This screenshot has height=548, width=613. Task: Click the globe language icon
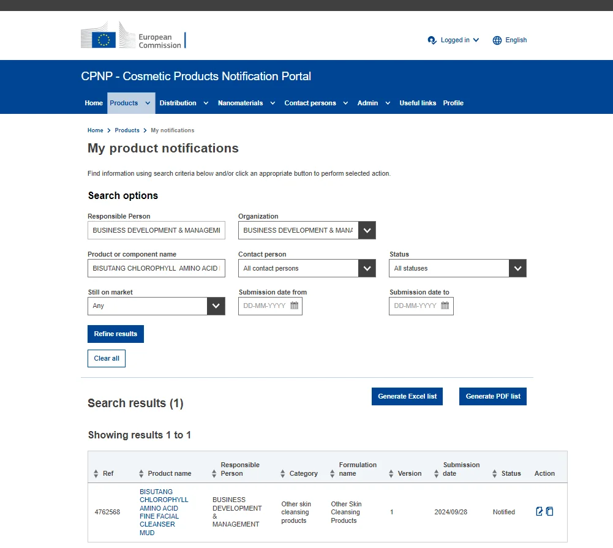pos(497,40)
